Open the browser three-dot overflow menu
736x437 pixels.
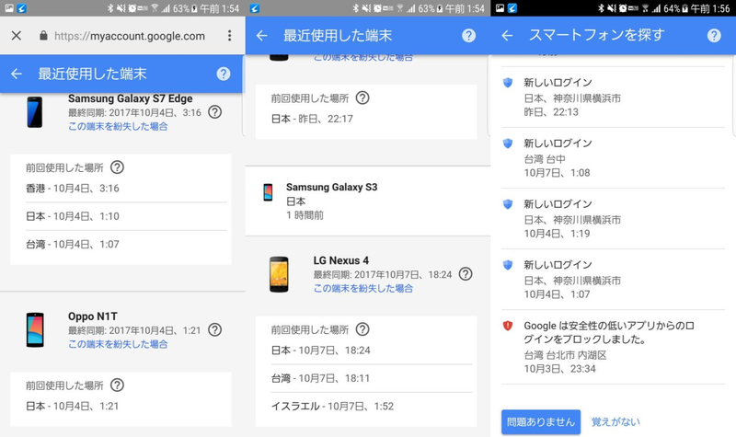(229, 36)
